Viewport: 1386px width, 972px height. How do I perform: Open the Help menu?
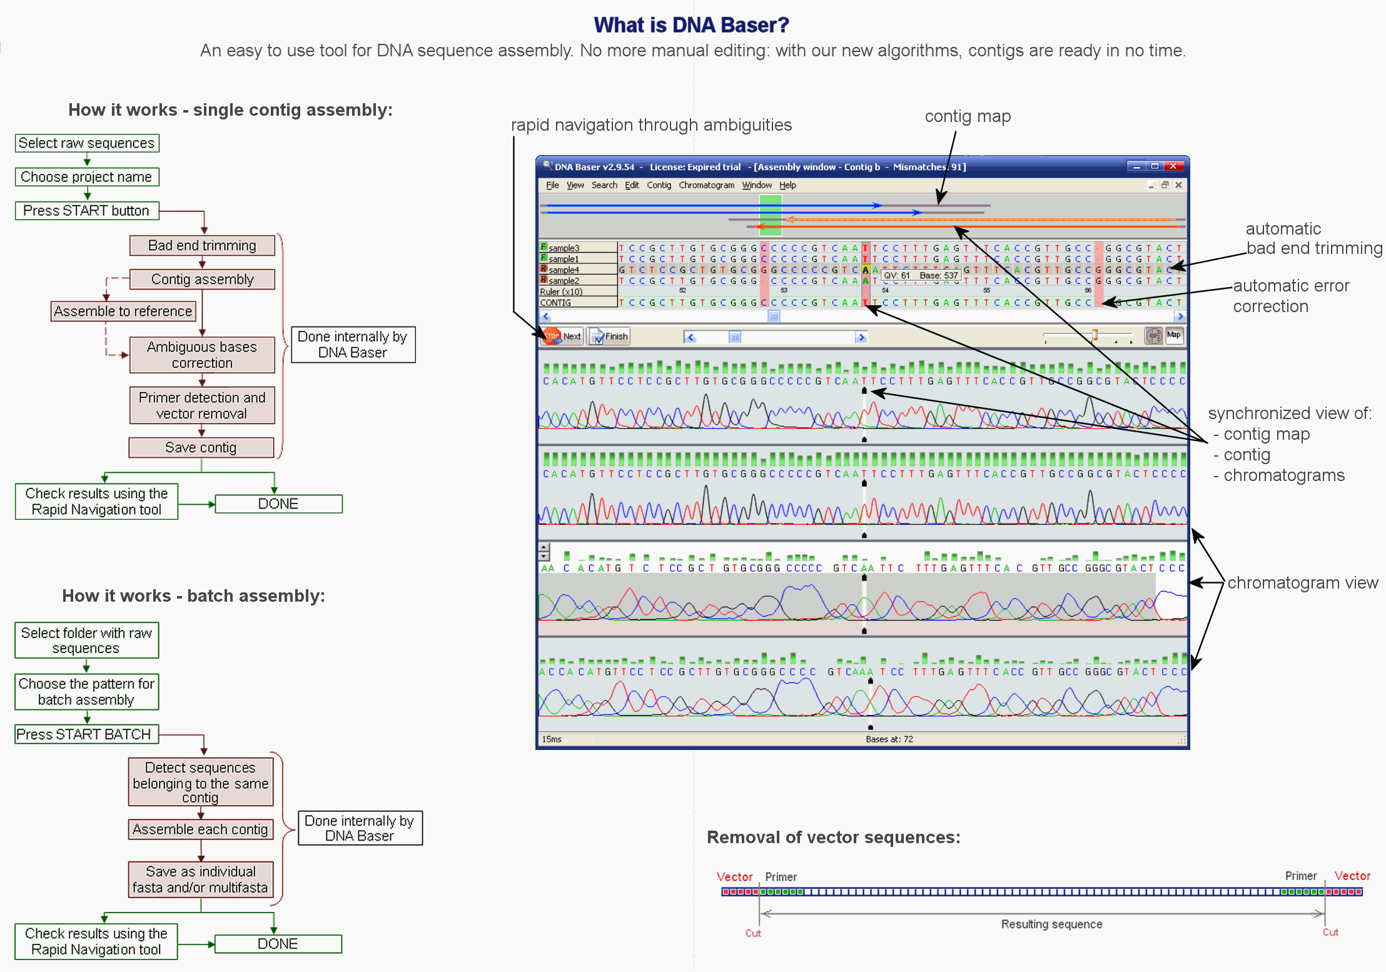787,185
